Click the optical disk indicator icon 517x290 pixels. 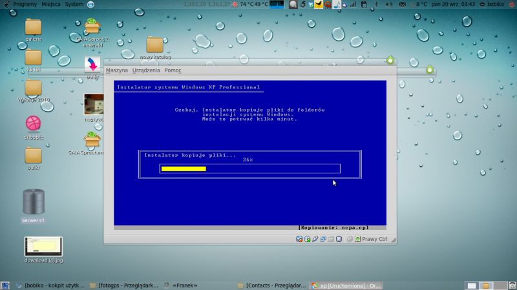[x=308, y=239]
